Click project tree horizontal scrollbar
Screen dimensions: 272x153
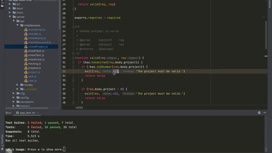[x=26, y=108]
